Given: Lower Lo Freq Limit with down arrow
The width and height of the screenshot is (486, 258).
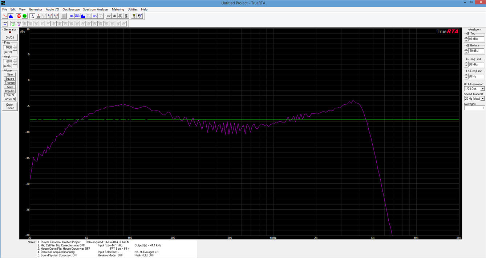Looking at the screenshot, I should (x=466, y=78).
